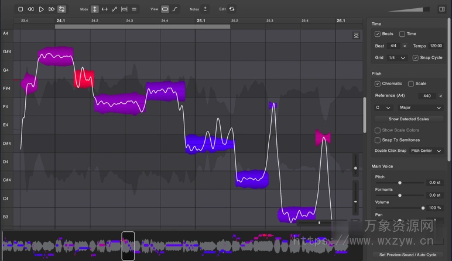Open the key root note C dropdown
The image size is (452, 261).
point(383,107)
